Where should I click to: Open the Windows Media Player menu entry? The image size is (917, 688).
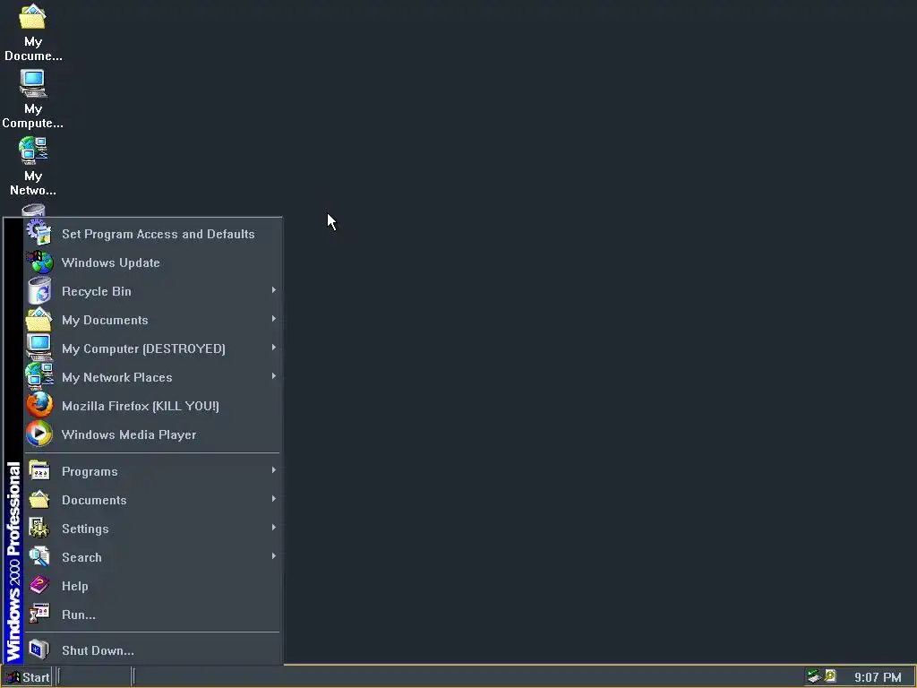click(152, 434)
